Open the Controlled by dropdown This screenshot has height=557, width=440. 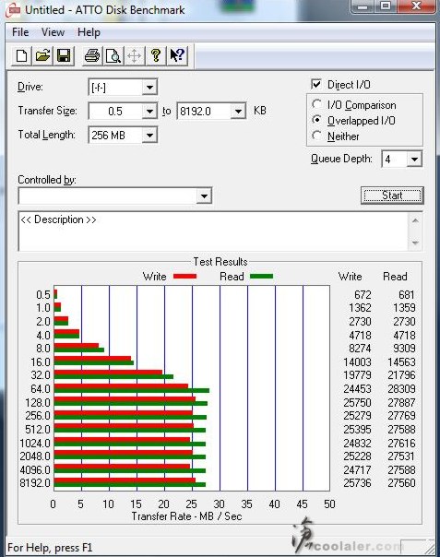pos(204,196)
